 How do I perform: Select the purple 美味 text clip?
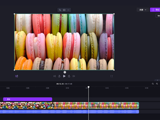pos(27,99)
